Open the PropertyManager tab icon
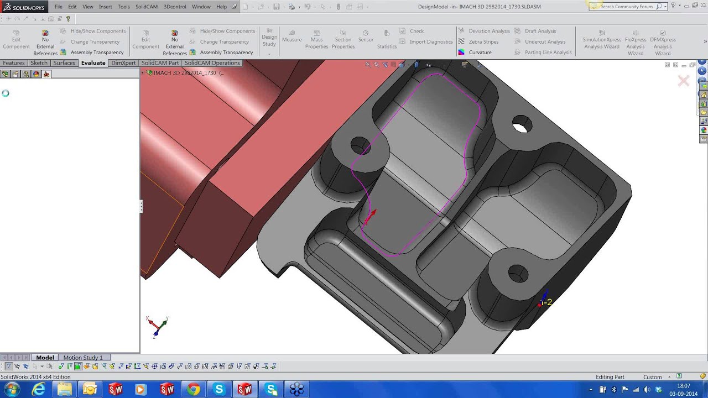Screen dimensions: 708x398 (x=15, y=74)
